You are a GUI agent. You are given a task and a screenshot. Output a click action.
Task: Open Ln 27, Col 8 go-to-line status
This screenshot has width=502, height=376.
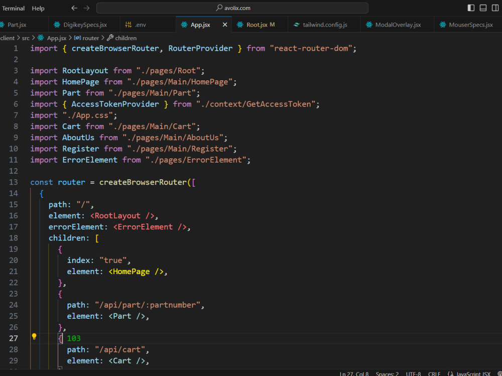[x=354, y=374]
